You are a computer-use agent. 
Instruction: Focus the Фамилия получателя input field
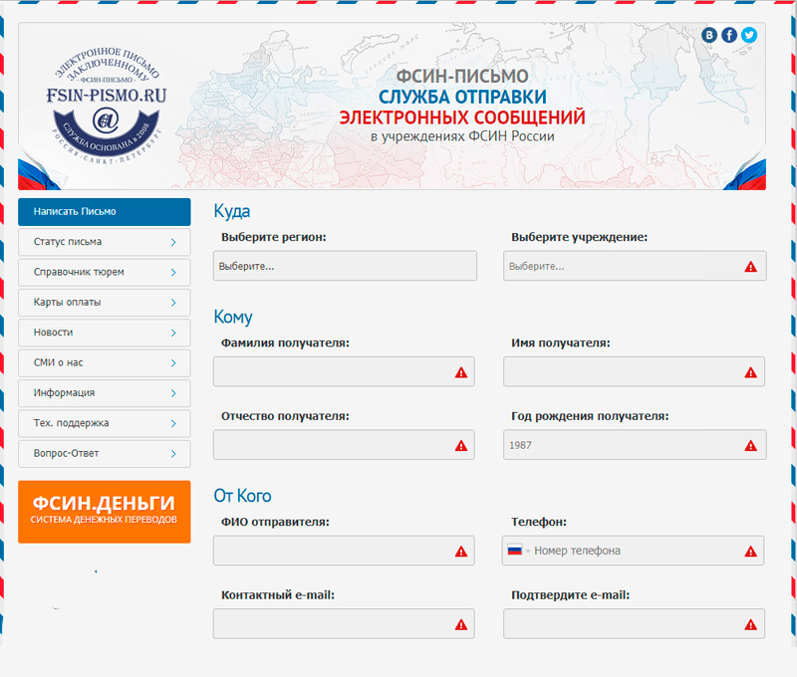(344, 371)
